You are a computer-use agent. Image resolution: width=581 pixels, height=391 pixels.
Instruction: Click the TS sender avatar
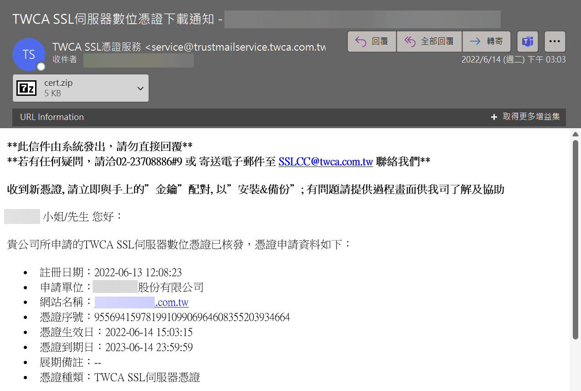pyautogui.click(x=29, y=55)
